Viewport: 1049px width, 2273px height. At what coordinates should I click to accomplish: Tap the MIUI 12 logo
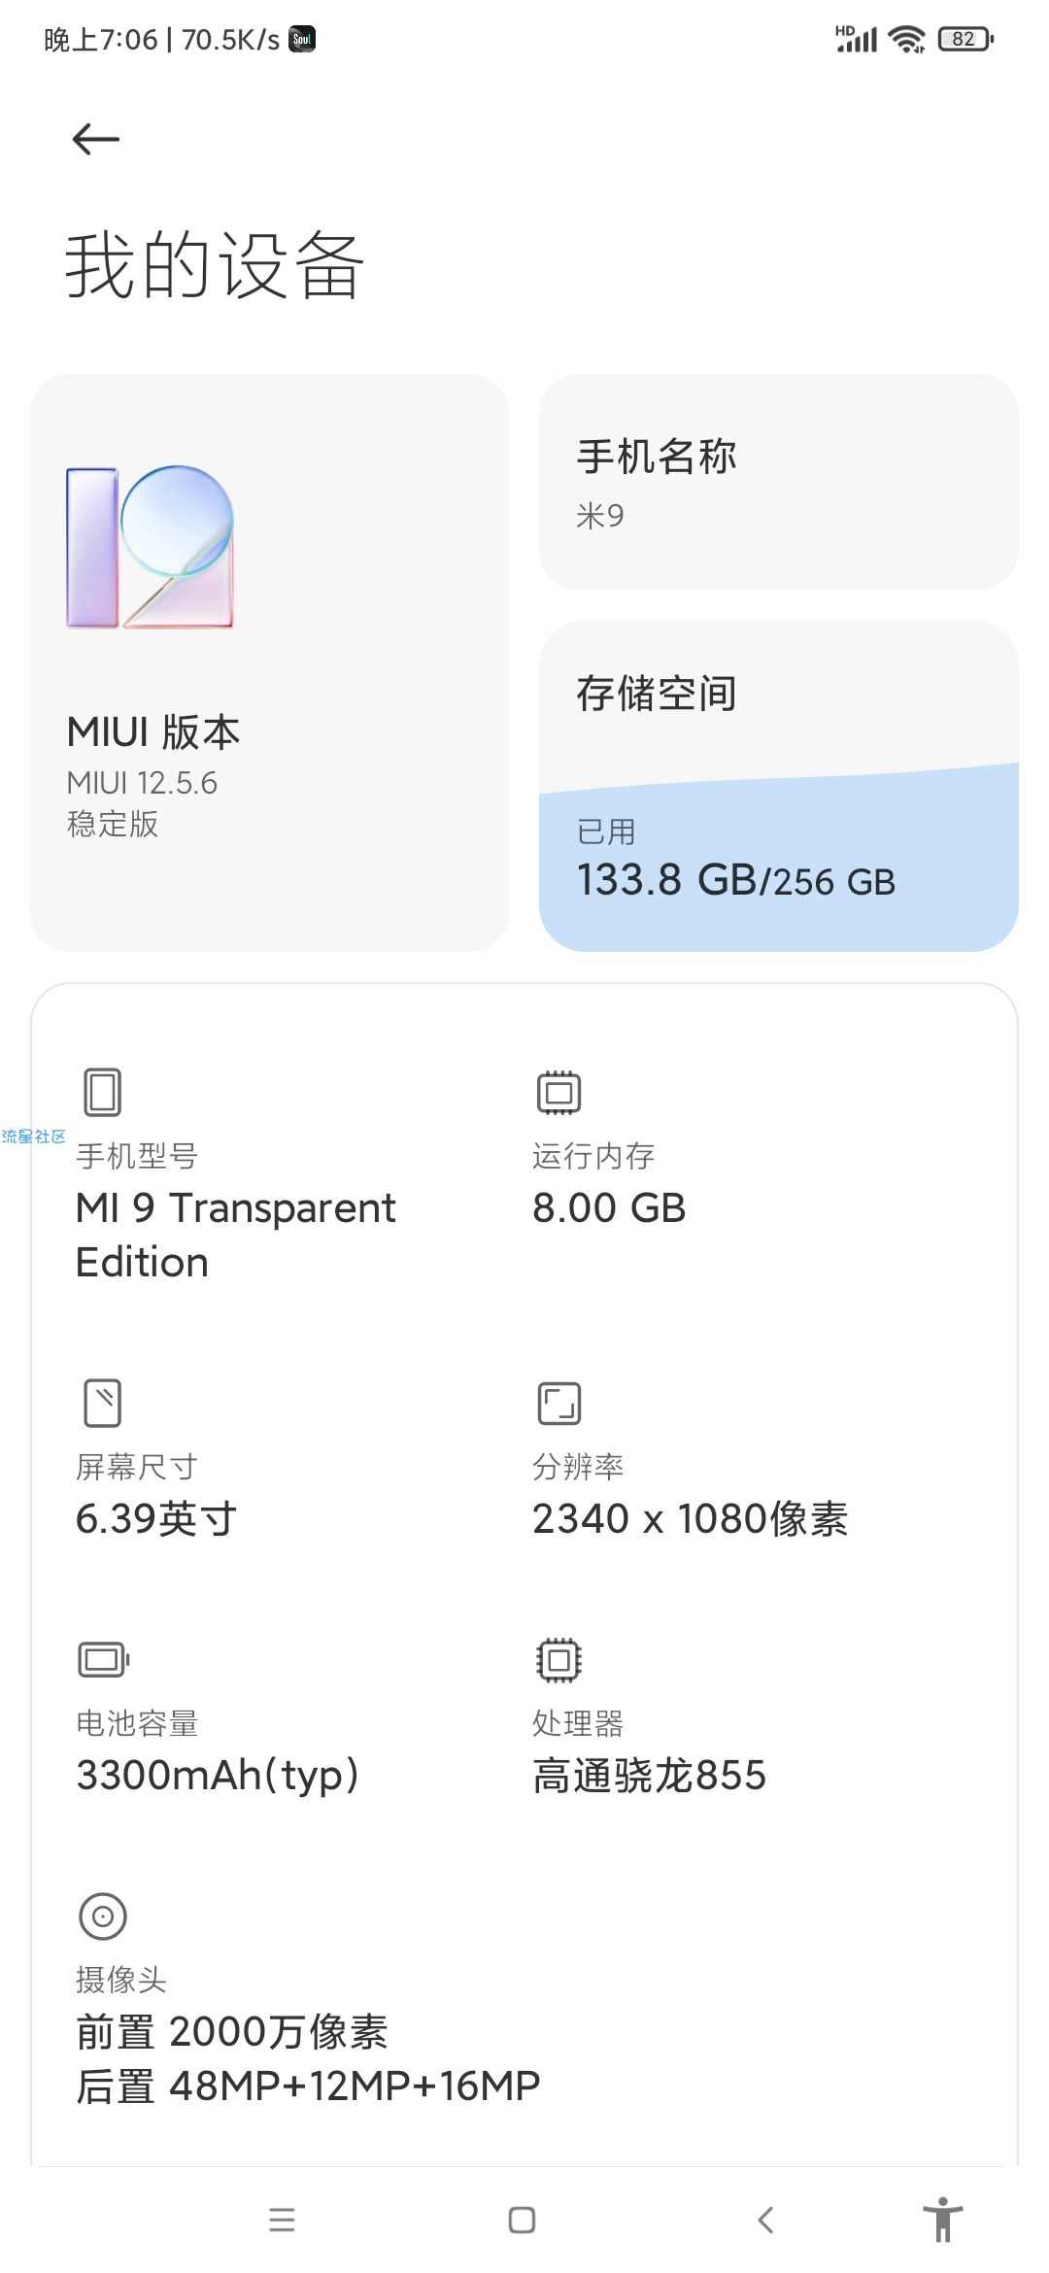coord(151,547)
